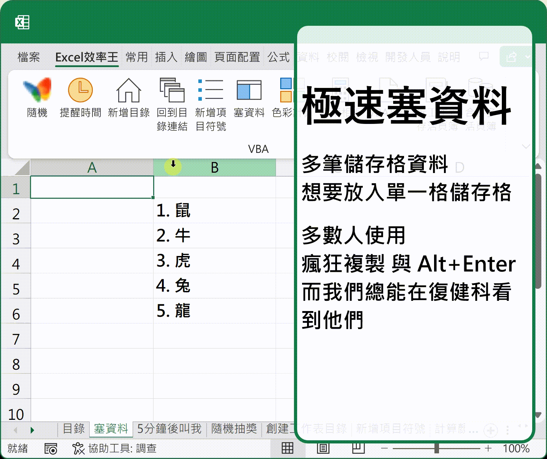The image size is (547, 459).
Task: Switch to Page Break Preview view
Action: coord(358,448)
